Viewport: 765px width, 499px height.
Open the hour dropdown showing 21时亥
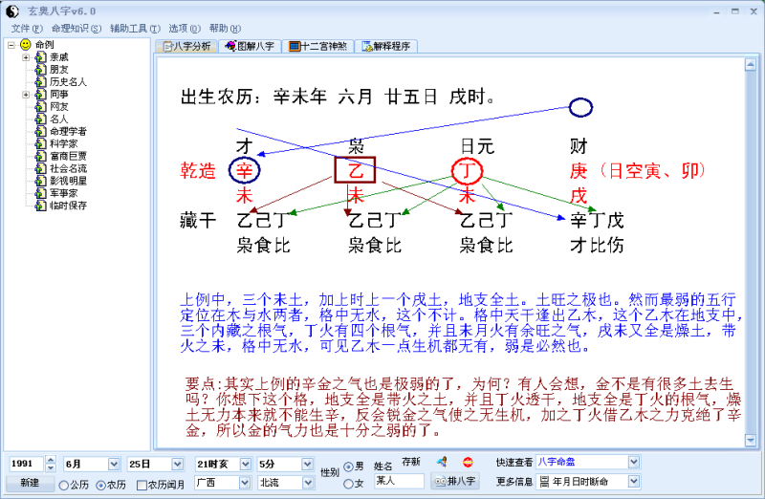(246, 464)
